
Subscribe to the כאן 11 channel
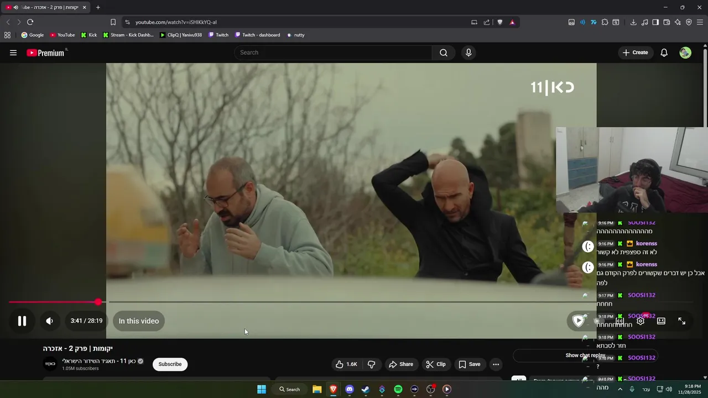(x=170, y=364)
